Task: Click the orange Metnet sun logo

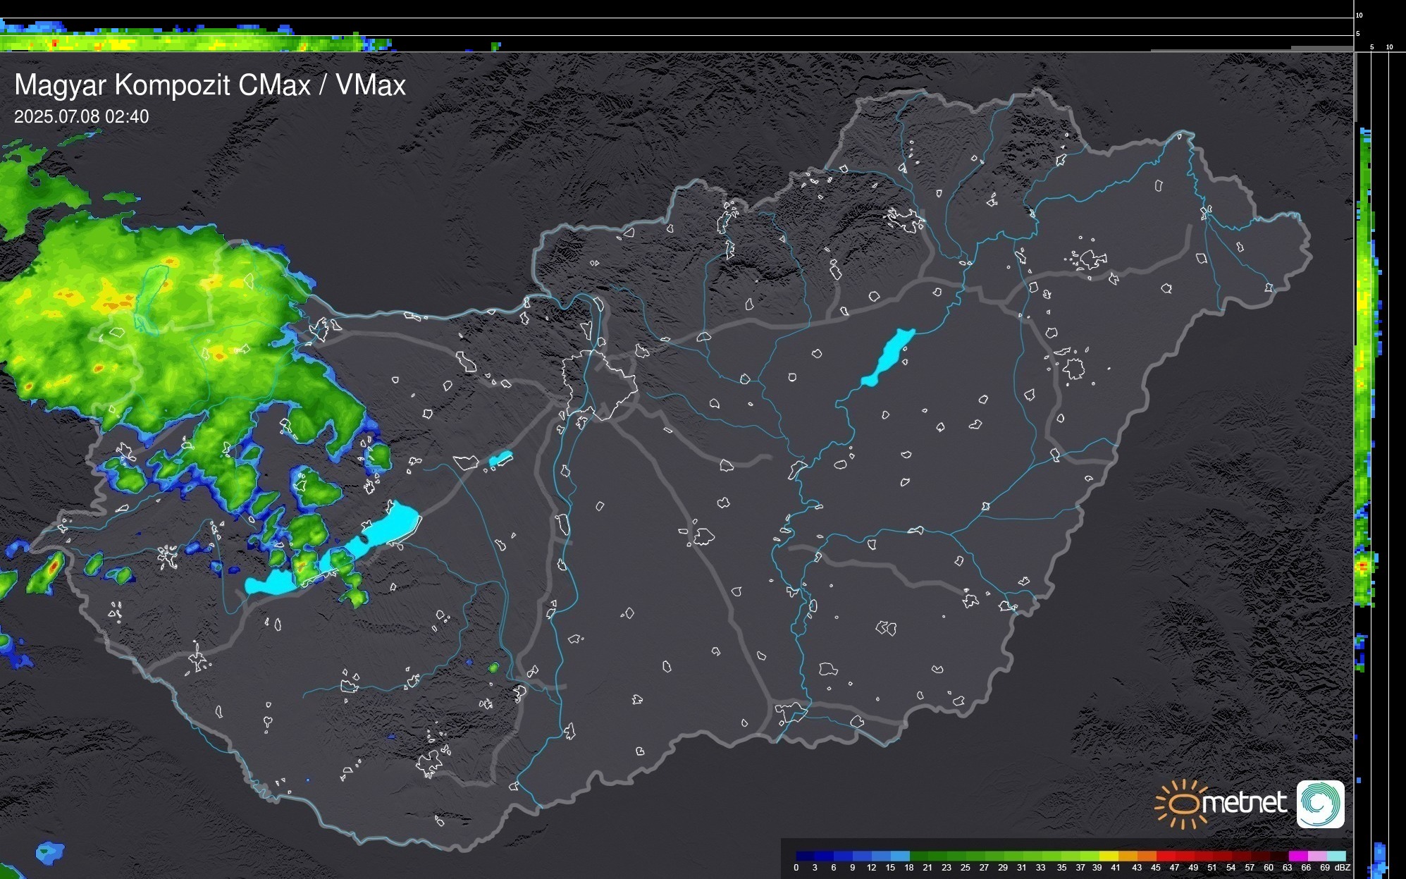Action: click(1182, 804)
